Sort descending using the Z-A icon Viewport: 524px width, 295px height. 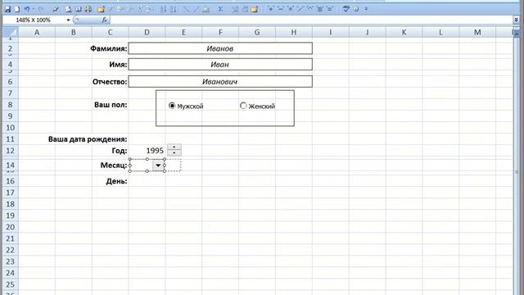[173, 10]
